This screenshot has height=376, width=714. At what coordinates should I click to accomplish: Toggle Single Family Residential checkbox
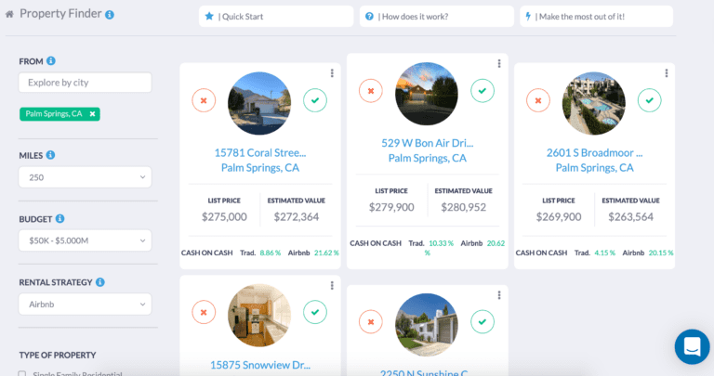coord(23,374)
